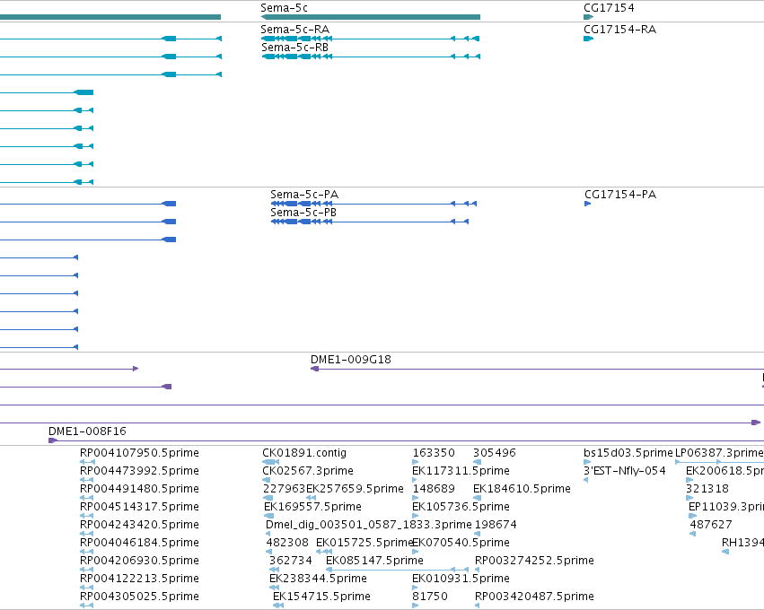Select EST RP004107950.5prime
The width and height of the screenshot is (764, 610).
[139, 453]
